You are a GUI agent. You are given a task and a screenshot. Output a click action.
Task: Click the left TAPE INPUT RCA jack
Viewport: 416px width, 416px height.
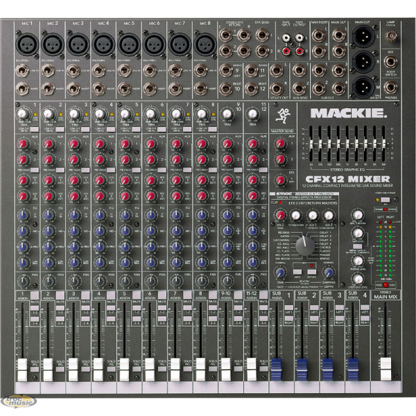tap(286, 37)
